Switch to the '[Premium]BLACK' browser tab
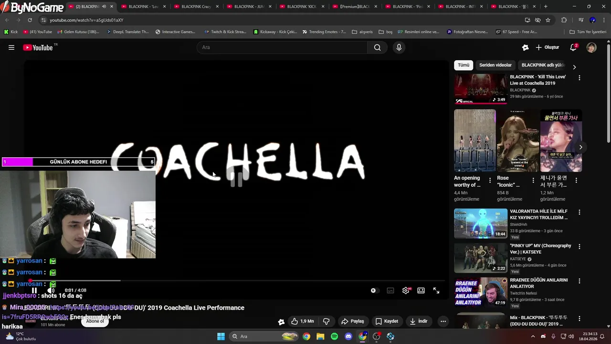This screenshot has height=344, width=611. click(355, 7)
